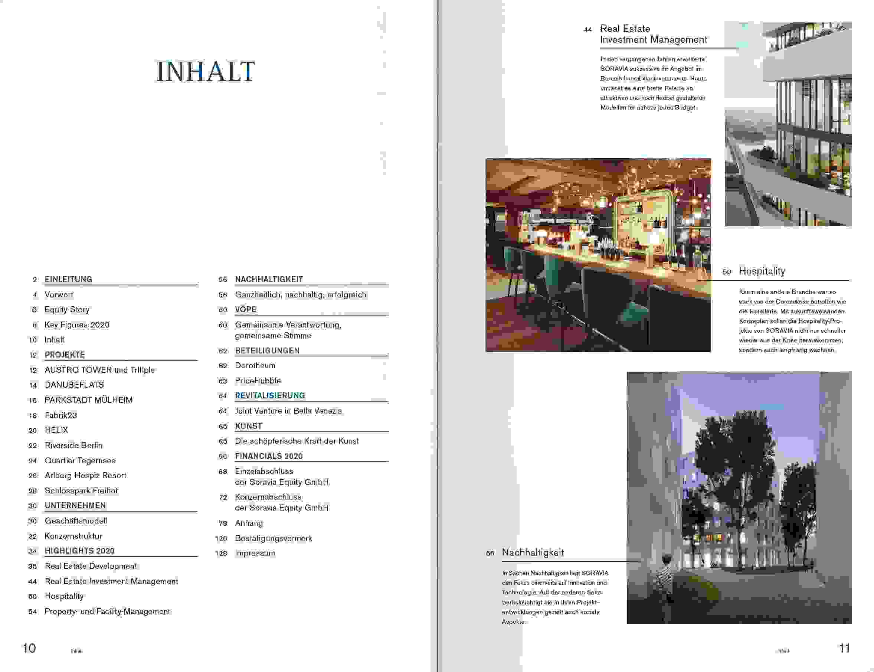Screen dimensions: 874x672
Task: Click the Nachhaltigkeit heading on right page
Action: pos(533,552)
